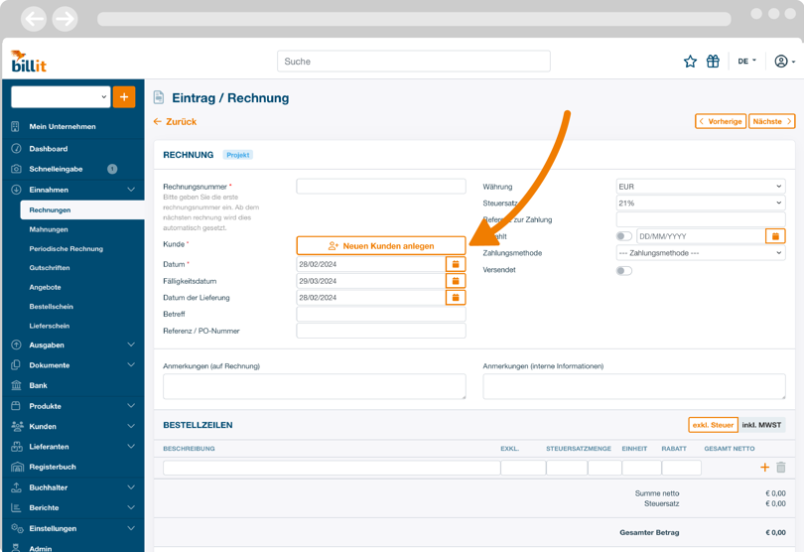Open Mahnungen in the sidebar
The width and height of the screenshot is (804, 552).
(49, 229)
